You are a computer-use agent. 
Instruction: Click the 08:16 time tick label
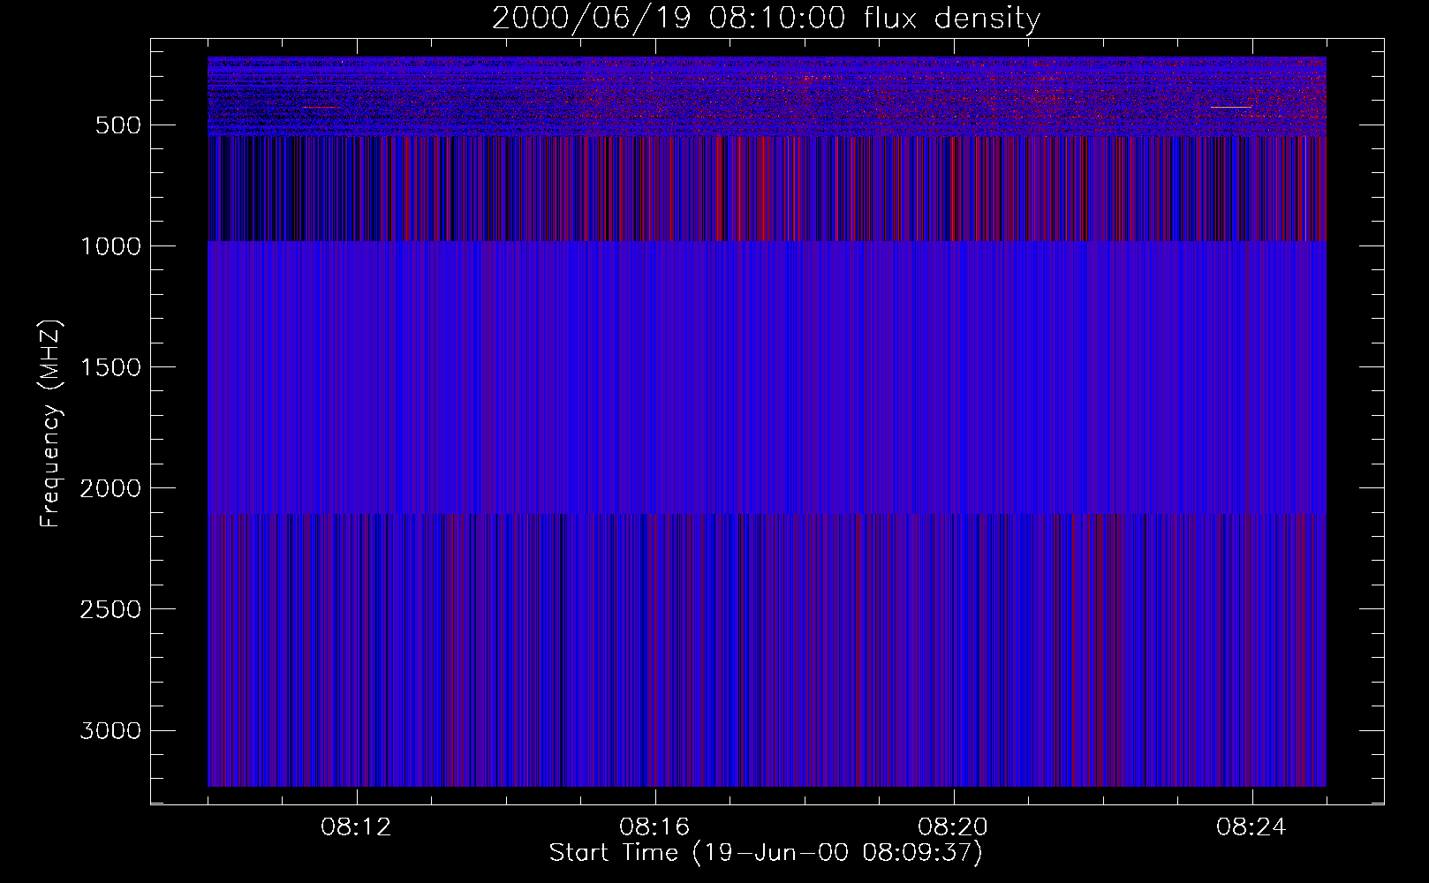(654, 827)
